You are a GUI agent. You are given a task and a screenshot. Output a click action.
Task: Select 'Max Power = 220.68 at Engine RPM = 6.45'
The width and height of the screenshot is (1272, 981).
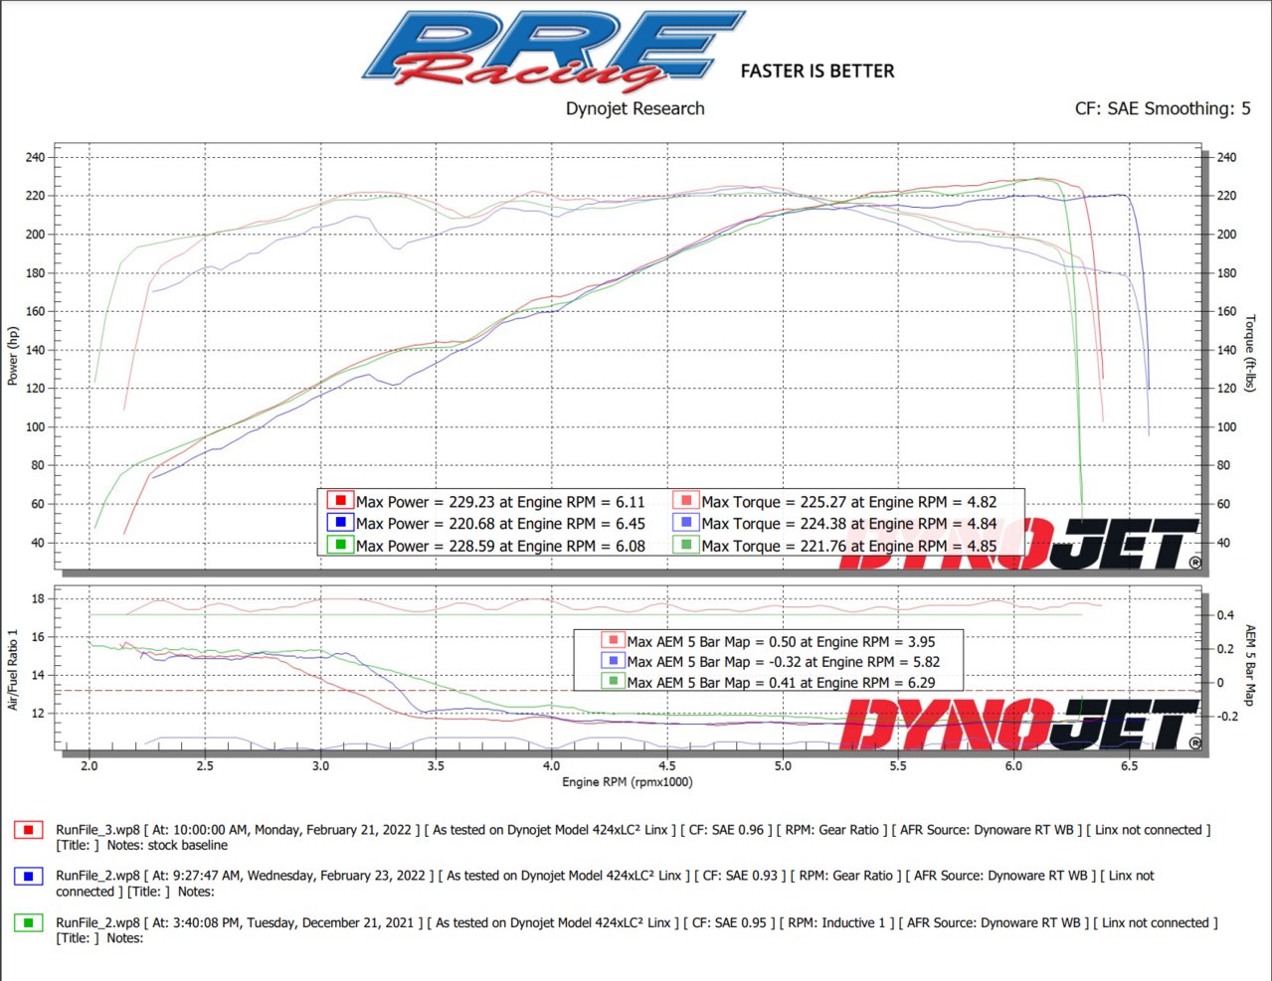(500, 524)
